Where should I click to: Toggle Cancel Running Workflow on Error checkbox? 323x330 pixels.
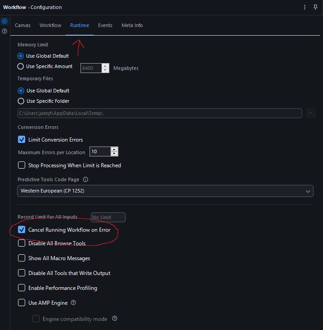[22, 230]
